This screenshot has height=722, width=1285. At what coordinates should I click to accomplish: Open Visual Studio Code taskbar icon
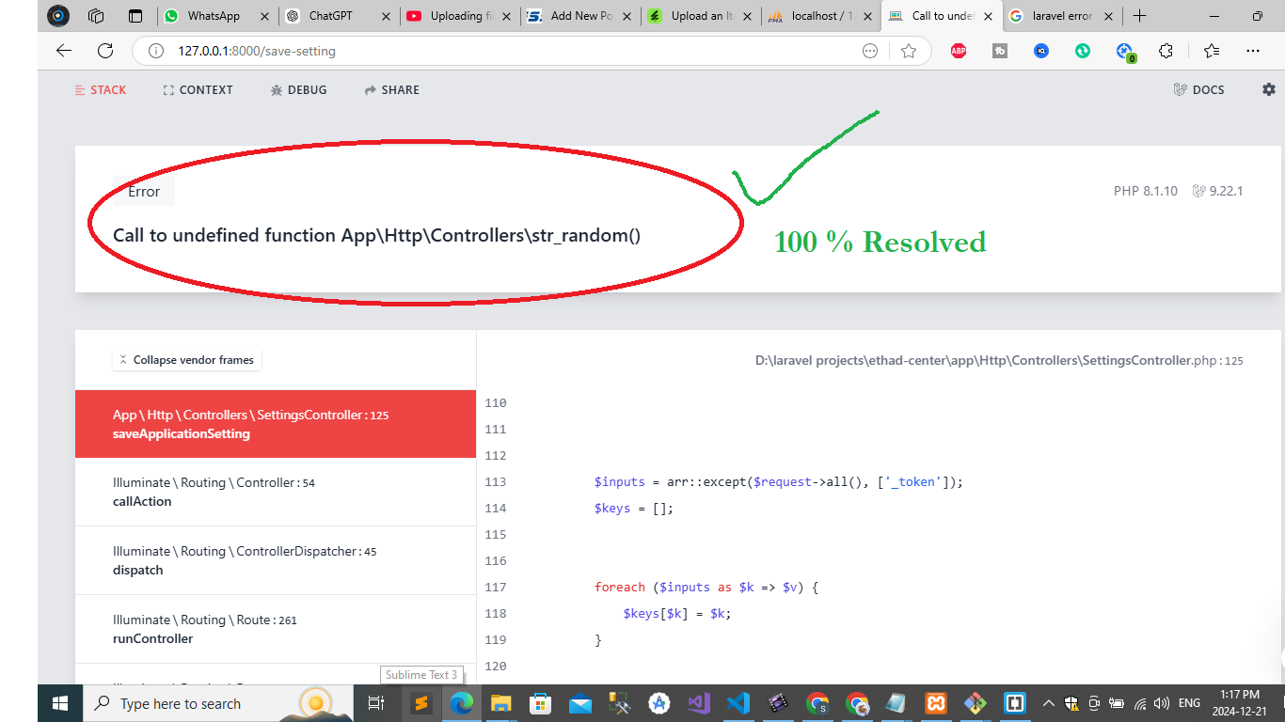pos(738,703)
